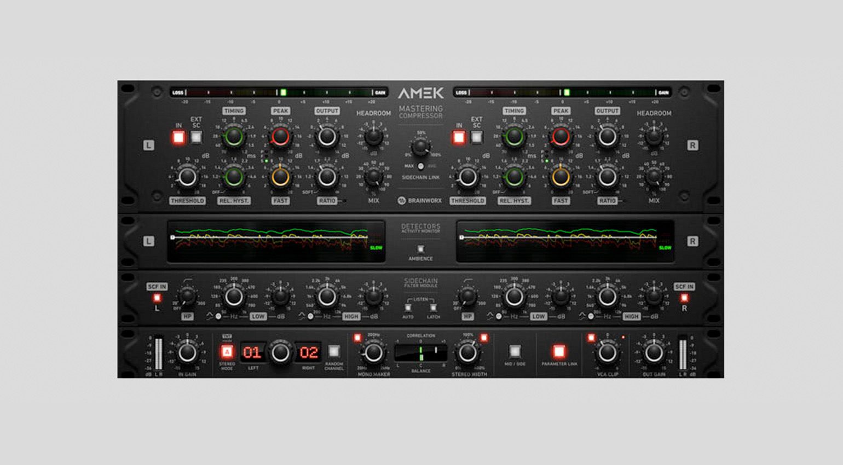Toggle left HIGH band shelf/bell shape switch
Image resolution: width=843 pixels, height=465 pixels.
tap(310, 317)
